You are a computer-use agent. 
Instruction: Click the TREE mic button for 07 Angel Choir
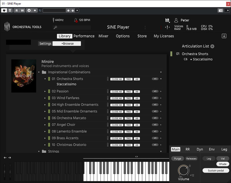(128, 125)
